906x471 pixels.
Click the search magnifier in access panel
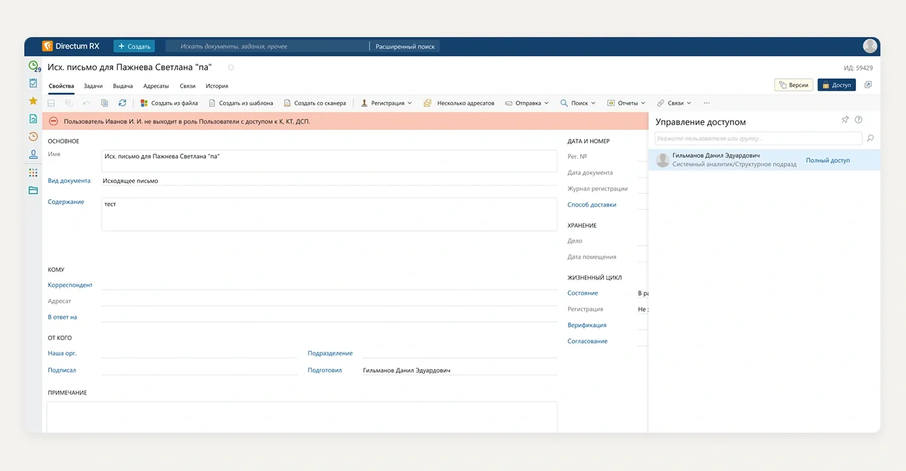870,138
